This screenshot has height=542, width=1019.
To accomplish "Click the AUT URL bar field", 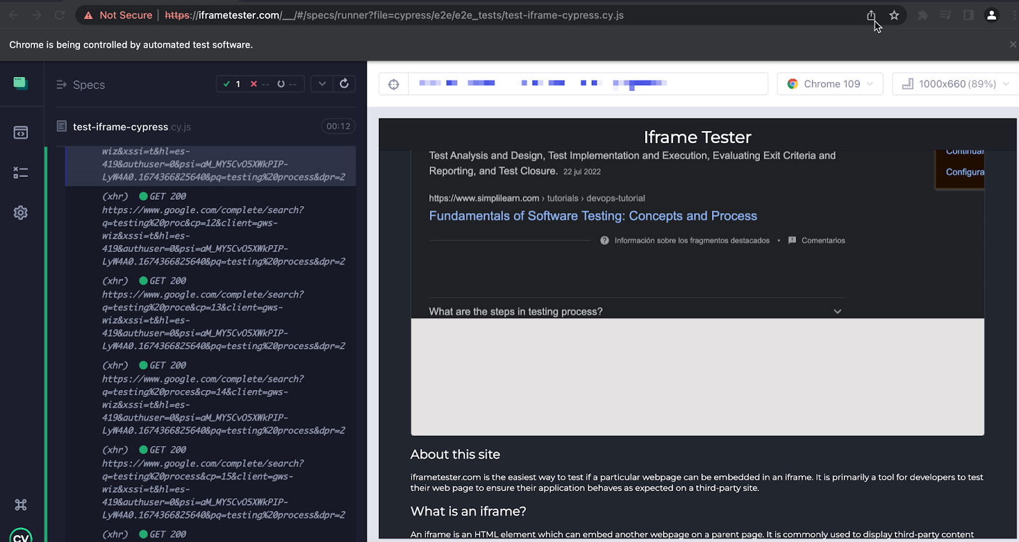I will 587,83.
